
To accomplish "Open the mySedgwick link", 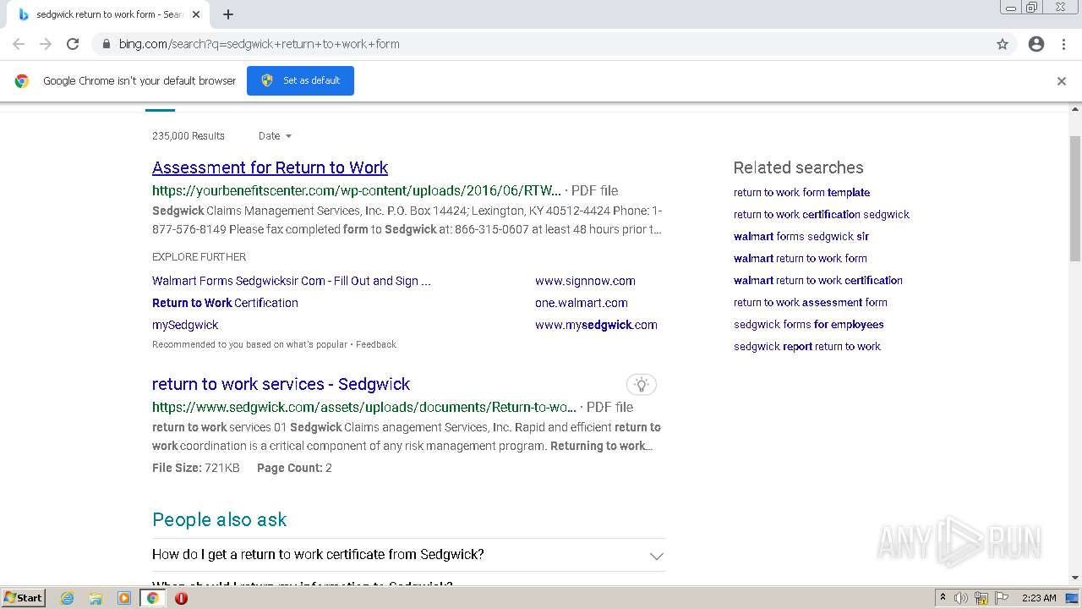I will point(185,325).
